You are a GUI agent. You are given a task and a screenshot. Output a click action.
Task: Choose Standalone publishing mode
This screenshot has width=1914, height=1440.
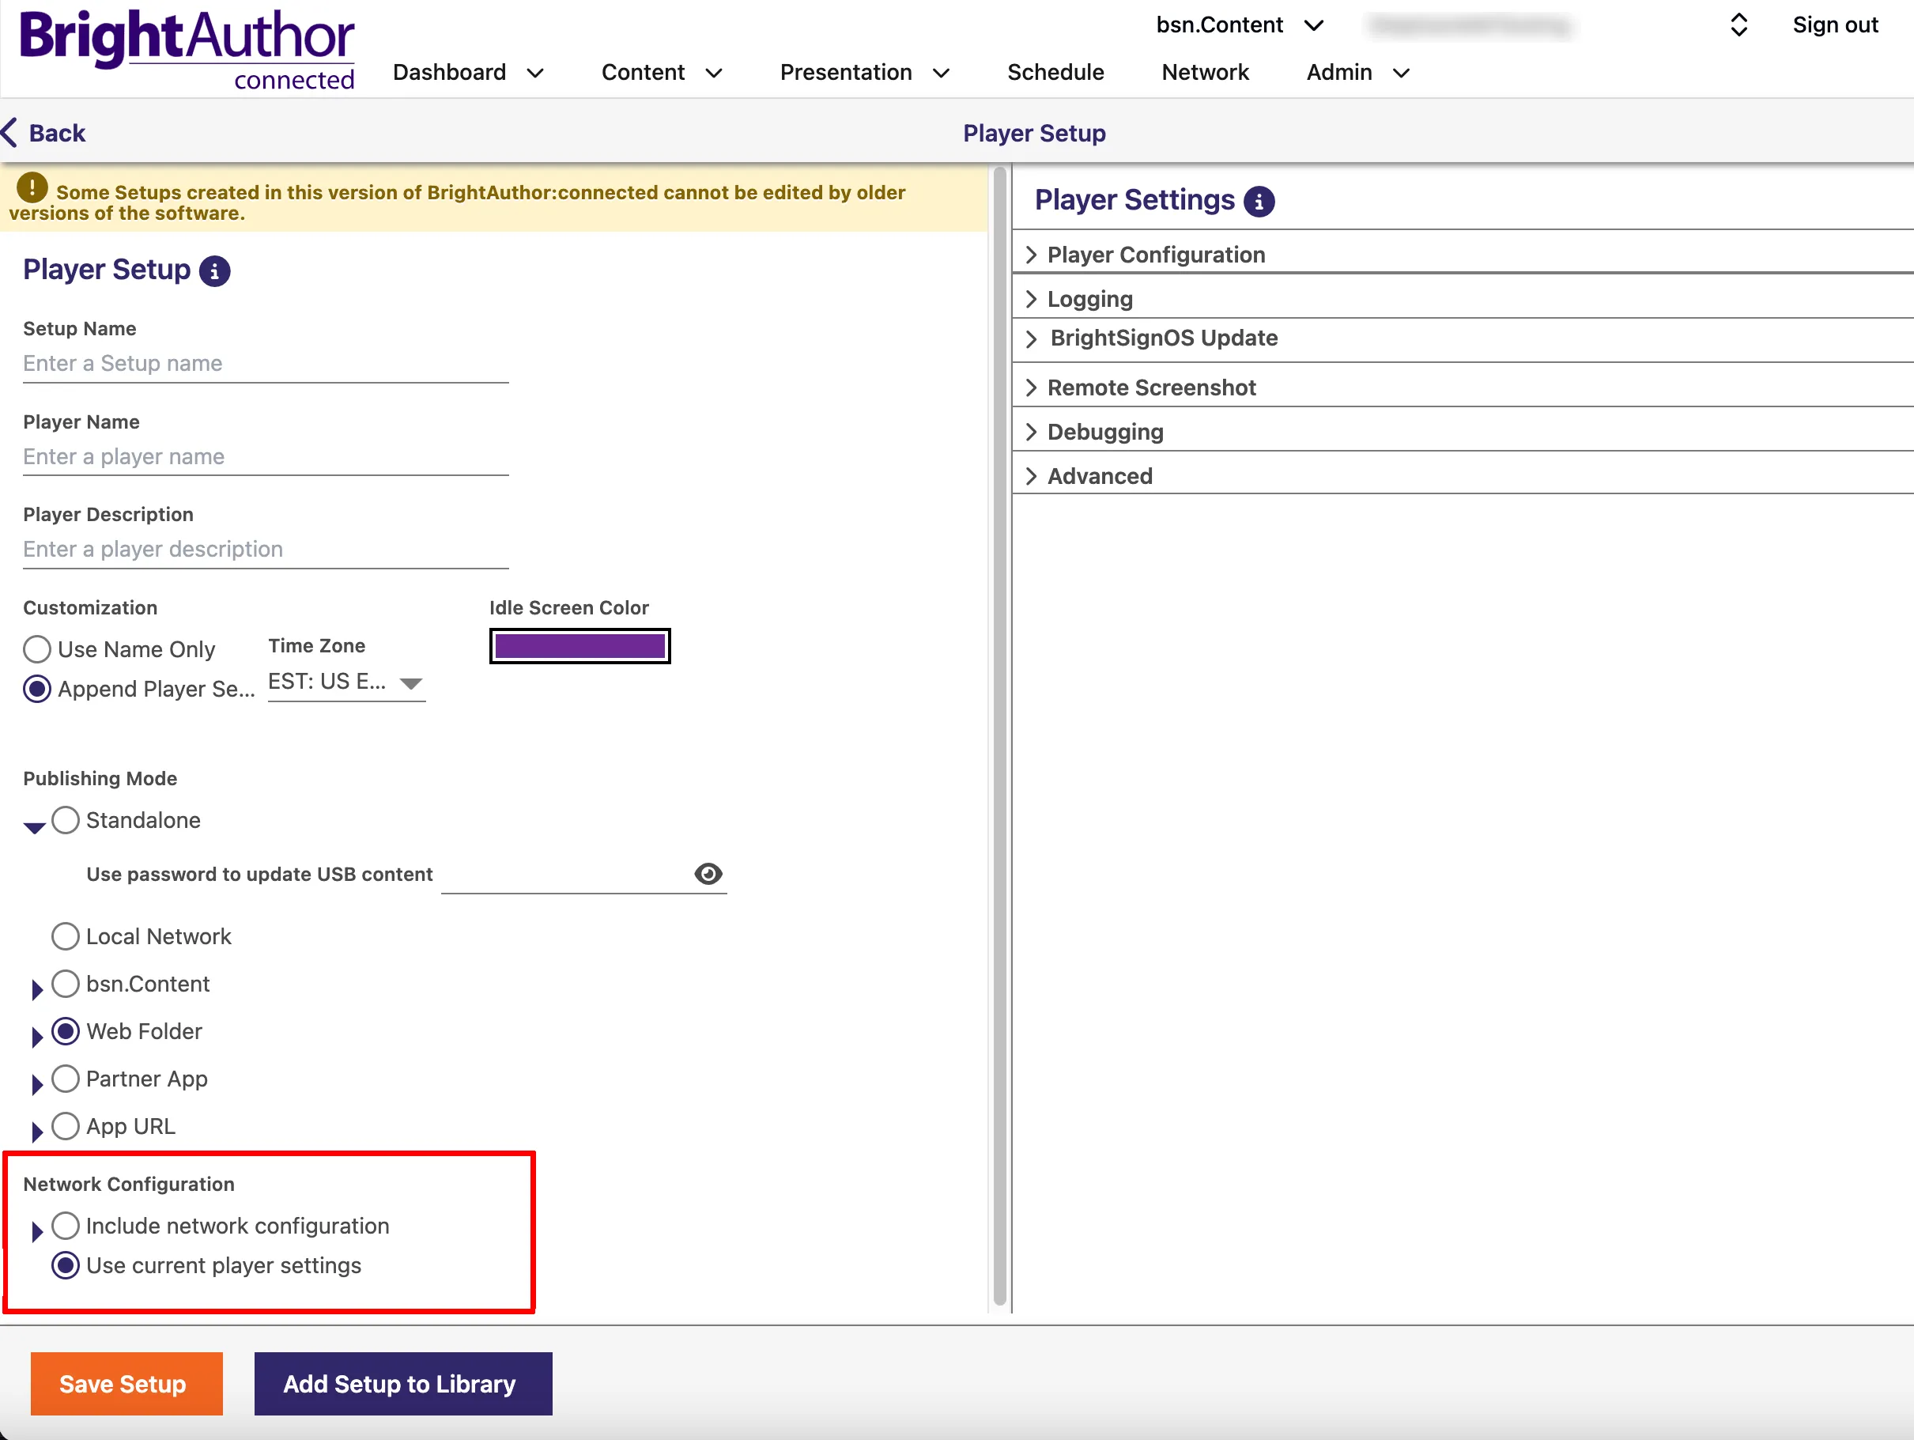click(66, 819)
